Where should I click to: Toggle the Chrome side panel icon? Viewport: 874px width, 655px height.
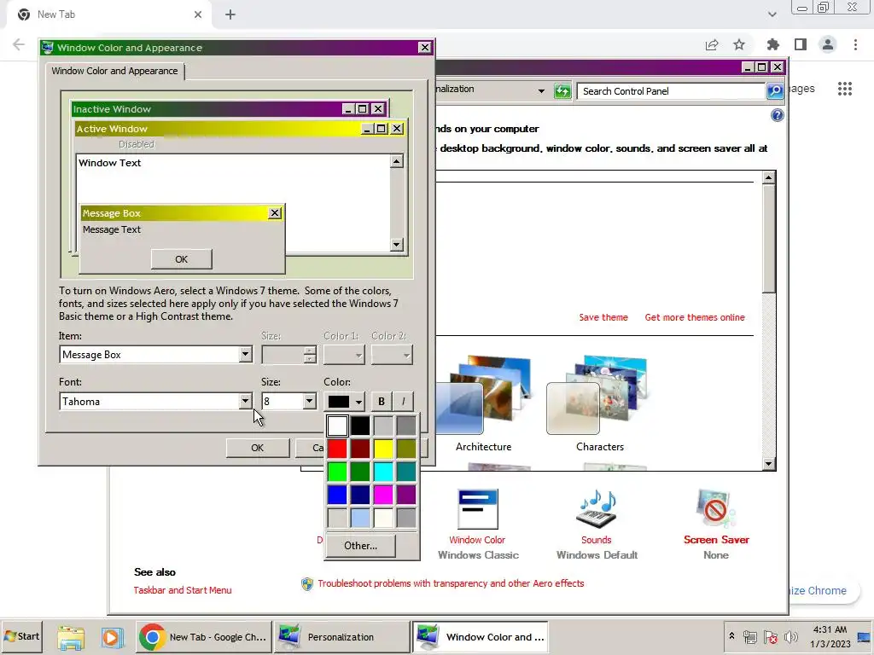[801, 44]
